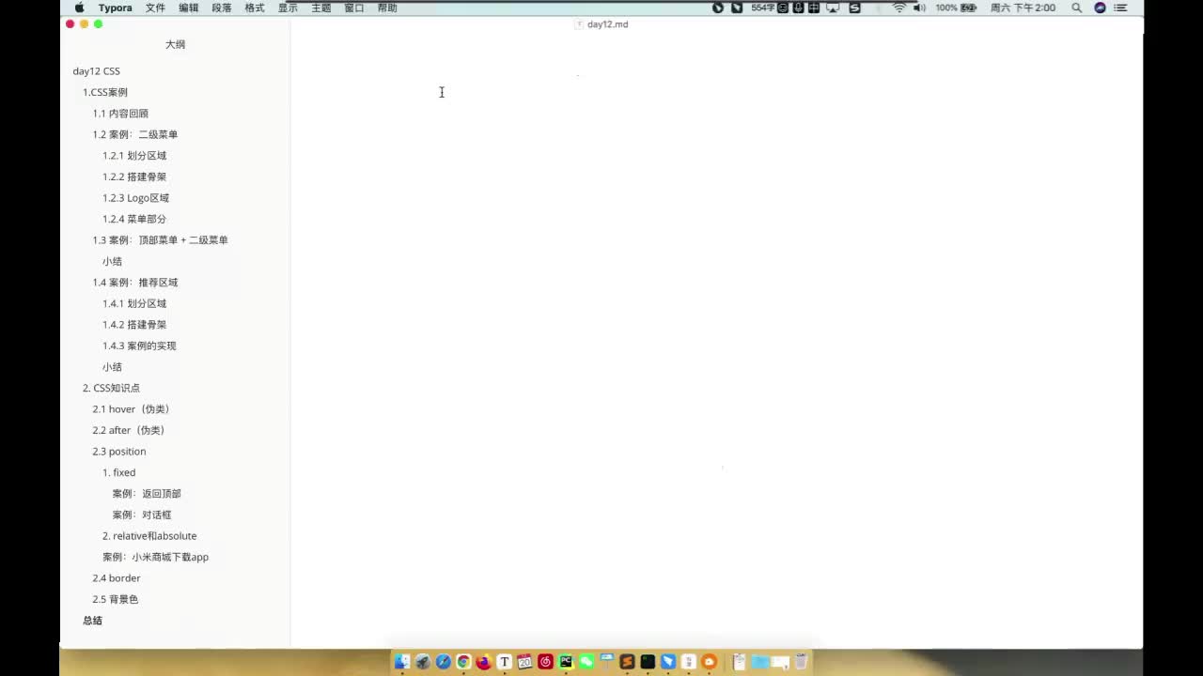Open NetEase Music red icon in dock
This screenshot has width=1203, height=676.
[x=545, y=662]
